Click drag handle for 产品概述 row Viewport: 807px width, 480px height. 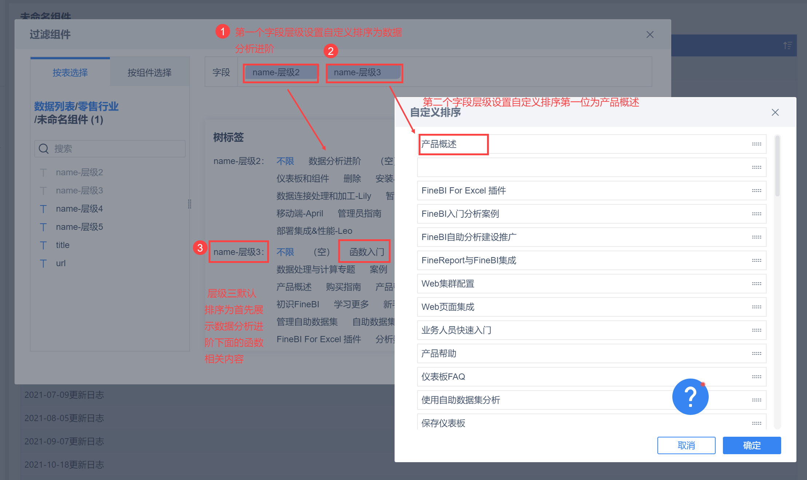click(x=756, y=144)
